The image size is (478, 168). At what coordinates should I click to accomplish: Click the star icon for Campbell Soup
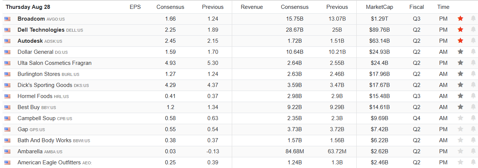click(460, 118)
